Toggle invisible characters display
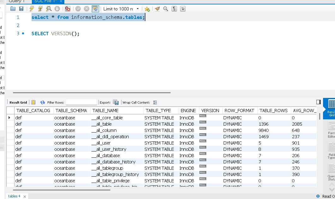The image size is (335, 199). [174, 9]
